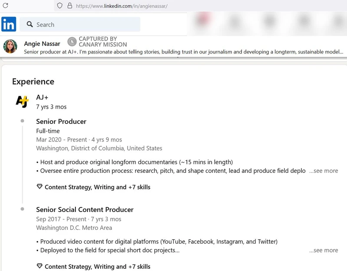Click the 'Host and produce original longform documentaries' bullet
Screen dimensions: 347x271
pyautogui.click(x=134, y=162)
